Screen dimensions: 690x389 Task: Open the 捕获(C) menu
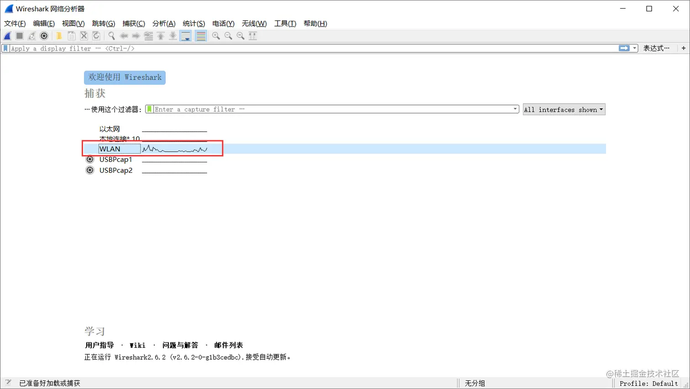coord(134,24)
